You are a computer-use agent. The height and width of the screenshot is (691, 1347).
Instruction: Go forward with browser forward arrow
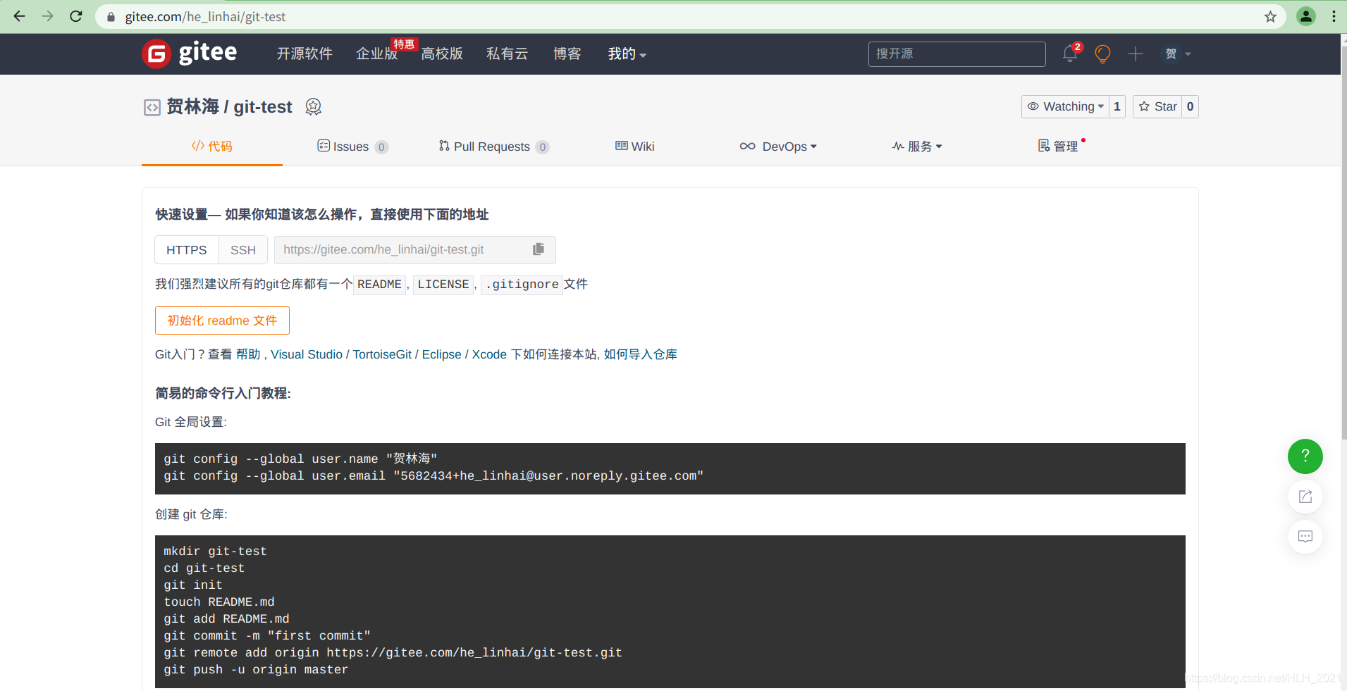tap(47, 16)
